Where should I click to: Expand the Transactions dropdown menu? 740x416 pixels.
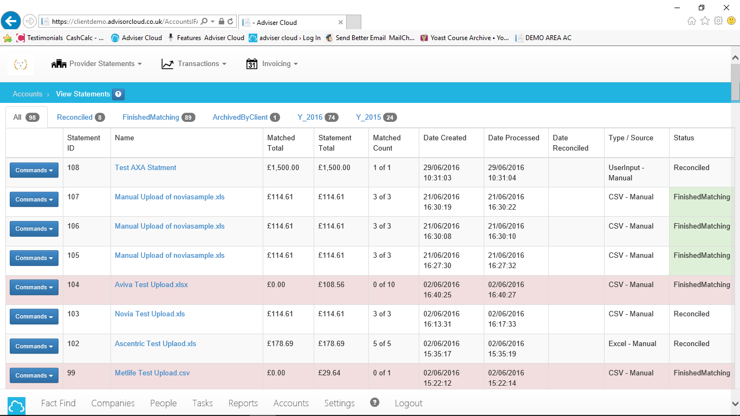tap(194, 64)
